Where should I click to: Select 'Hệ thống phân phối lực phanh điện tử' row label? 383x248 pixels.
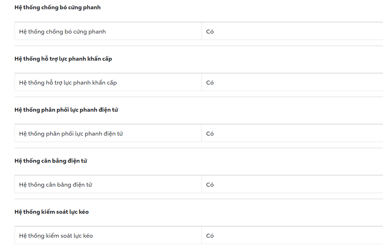coord(71,134)
